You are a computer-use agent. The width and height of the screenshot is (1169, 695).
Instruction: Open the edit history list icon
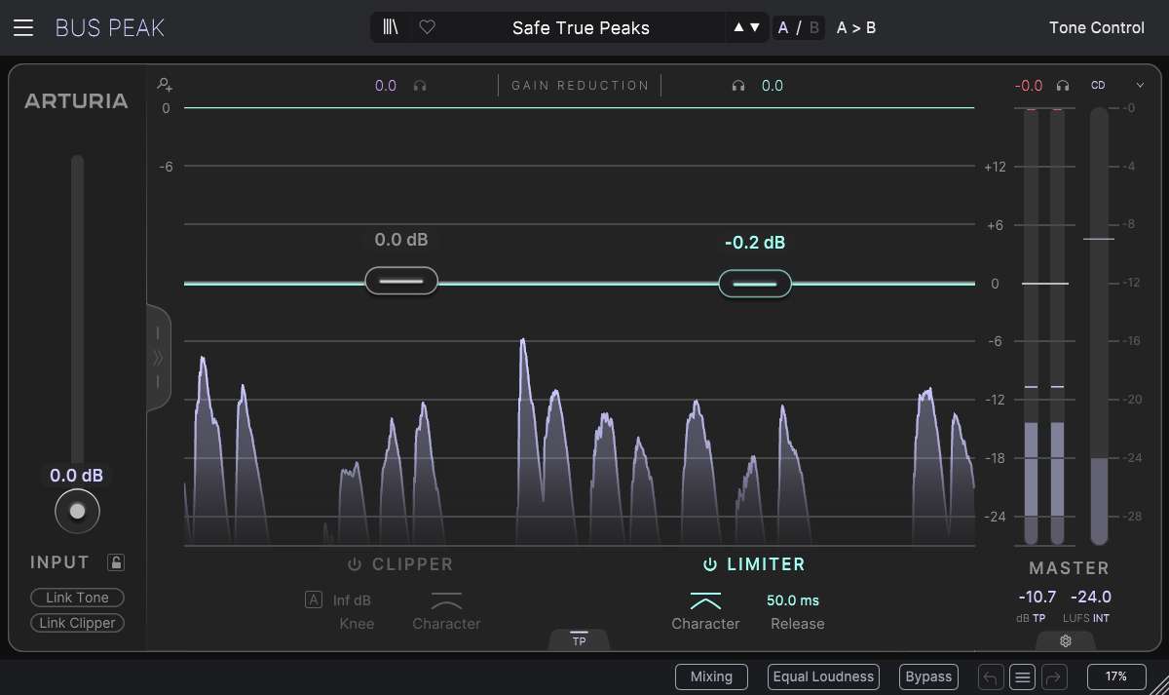1021,676
